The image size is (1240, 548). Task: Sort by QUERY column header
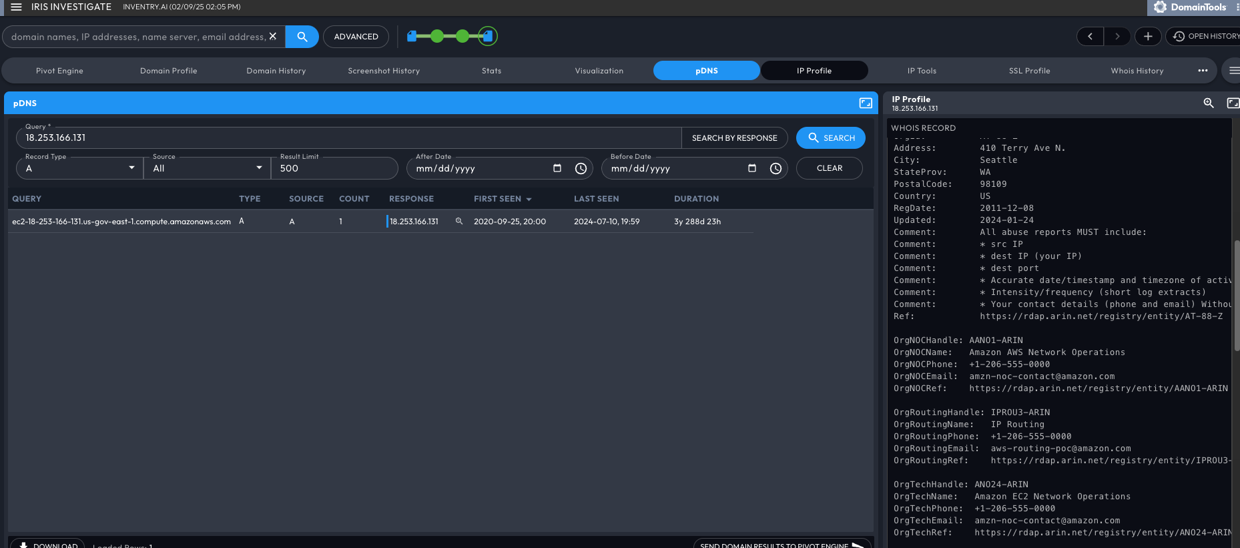tap(27, 199)
